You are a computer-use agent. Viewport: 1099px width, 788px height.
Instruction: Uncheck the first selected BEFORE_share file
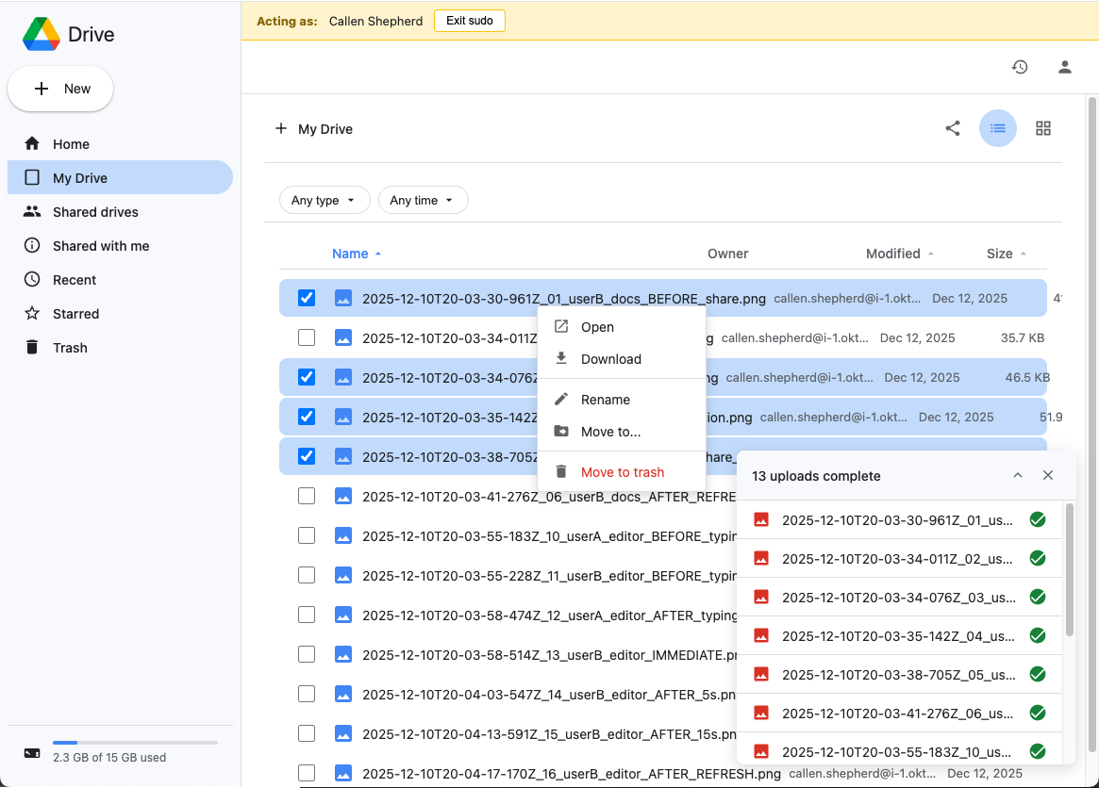pyautogui.click(x=306, y=298)
